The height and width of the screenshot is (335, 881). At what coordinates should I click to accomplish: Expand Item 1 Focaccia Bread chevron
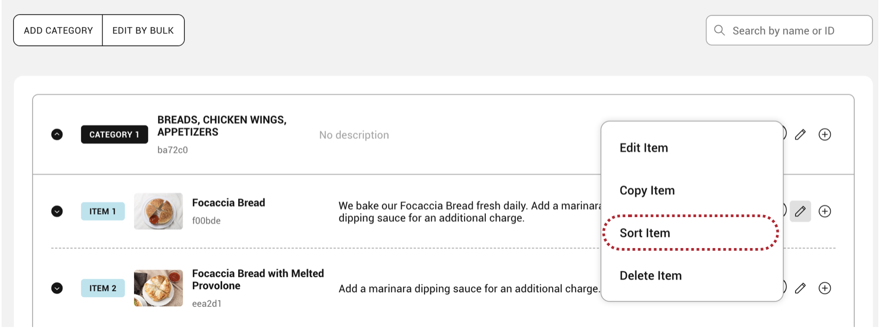click(57, 211)
